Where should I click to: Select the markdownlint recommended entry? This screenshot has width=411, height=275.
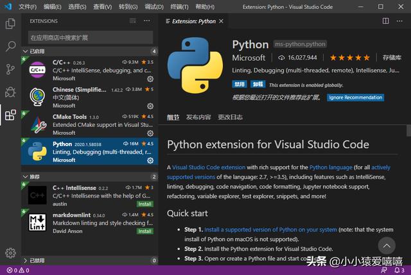[x=90, y=222]
